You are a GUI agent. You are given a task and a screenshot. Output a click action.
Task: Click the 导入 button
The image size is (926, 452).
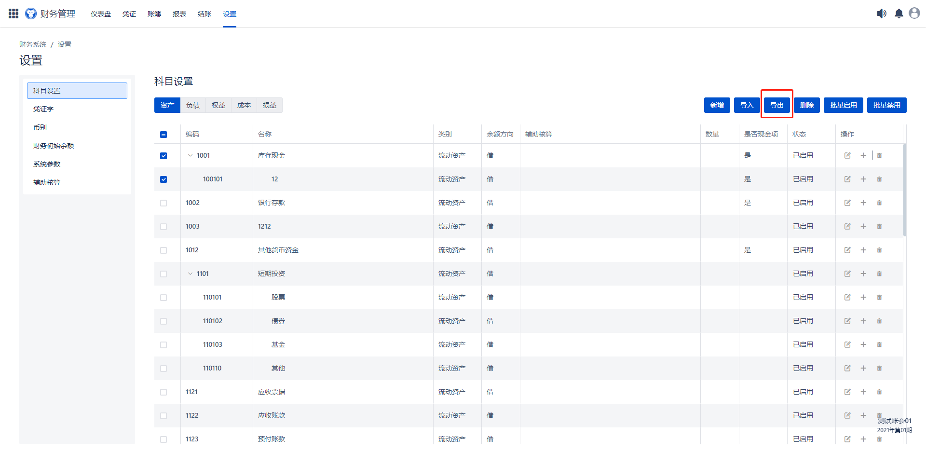[x=747, y=105]
